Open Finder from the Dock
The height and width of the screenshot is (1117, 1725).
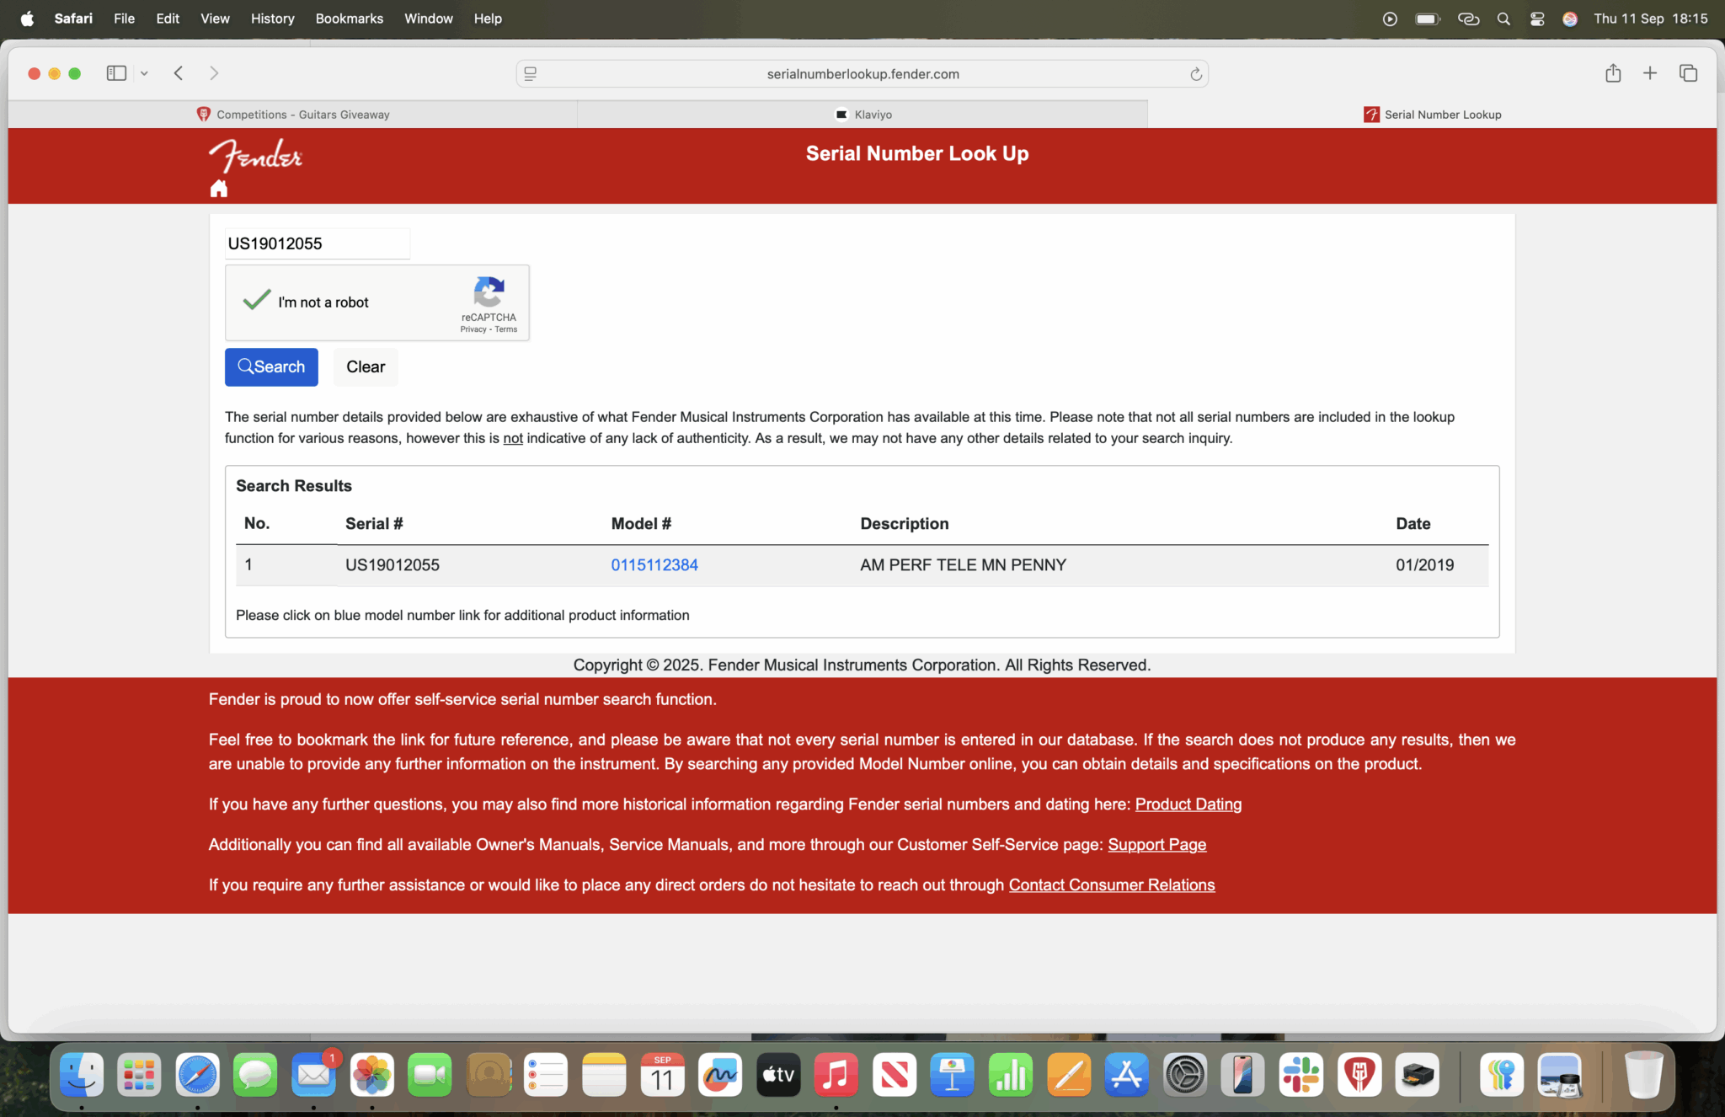coord(82,1075)
